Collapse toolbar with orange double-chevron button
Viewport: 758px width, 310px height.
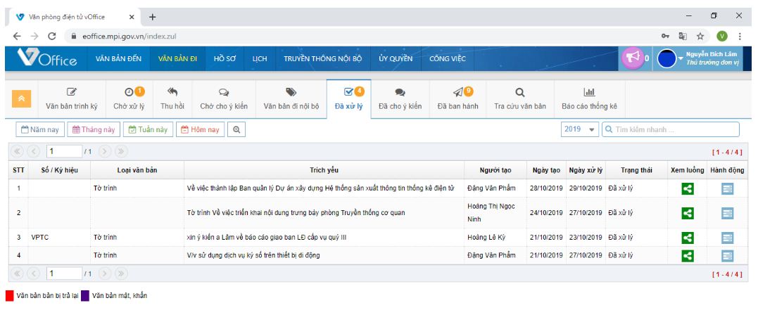click(x=21, y=98)
